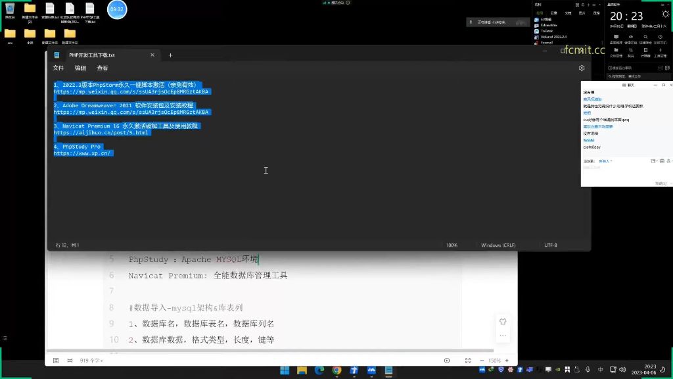Click line 6 Navicat Premium text in editor
The width and height of the screenshot is (673, 379).
(208, 276)
